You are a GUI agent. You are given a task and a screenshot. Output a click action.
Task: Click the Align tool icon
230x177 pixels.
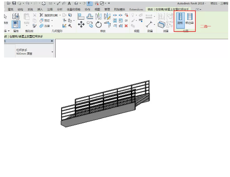tap(81, 16)
